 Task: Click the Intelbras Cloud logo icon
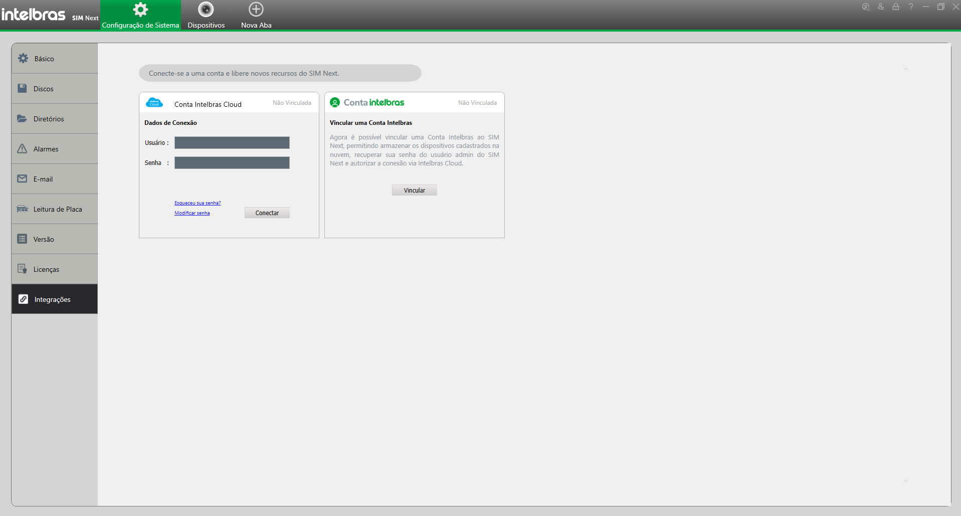point(154,103)
